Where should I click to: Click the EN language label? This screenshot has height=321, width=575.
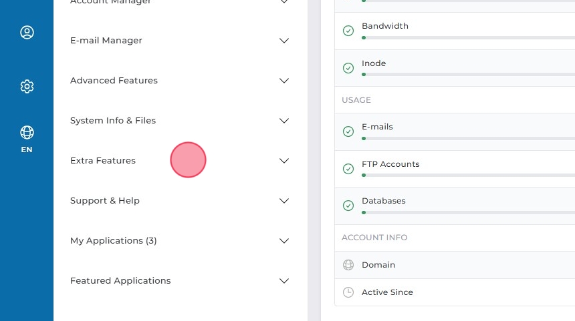click(x=27, y=149)
